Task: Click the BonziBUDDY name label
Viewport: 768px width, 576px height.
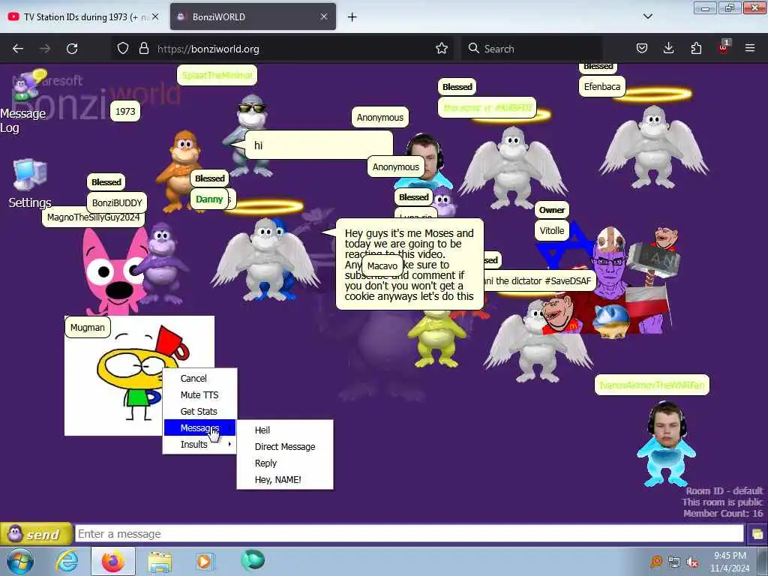Action: (116, 202)
